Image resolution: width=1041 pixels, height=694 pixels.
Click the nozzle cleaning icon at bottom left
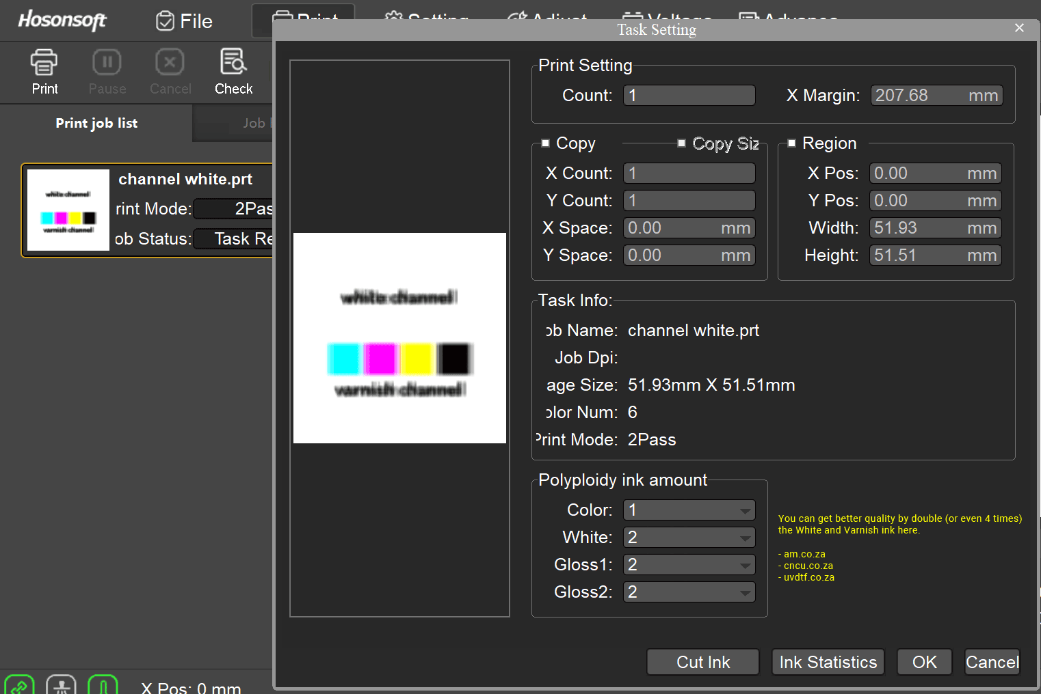pos(61,684)
